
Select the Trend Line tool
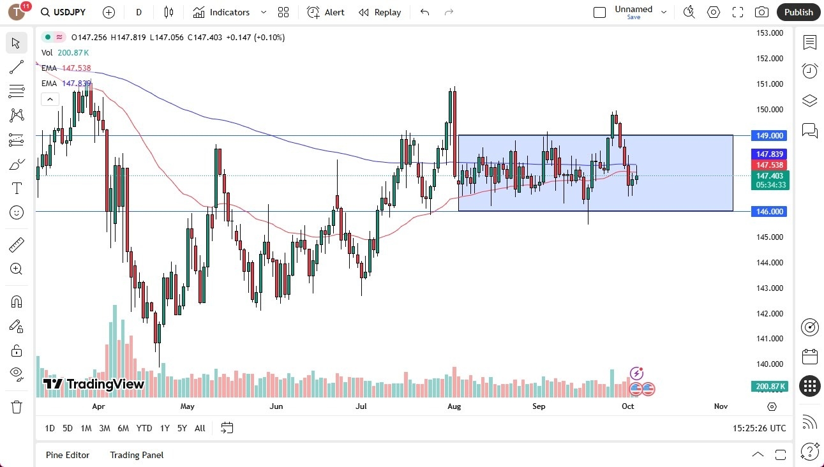click(16, 67)
